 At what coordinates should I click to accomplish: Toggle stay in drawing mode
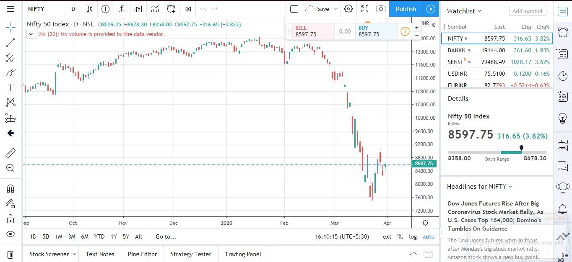10,204
